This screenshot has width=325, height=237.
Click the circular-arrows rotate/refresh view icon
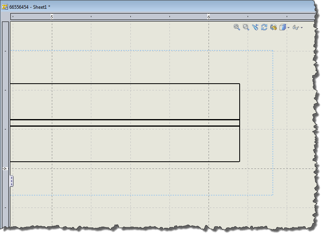pyautogui.click(x=264, y=27)
